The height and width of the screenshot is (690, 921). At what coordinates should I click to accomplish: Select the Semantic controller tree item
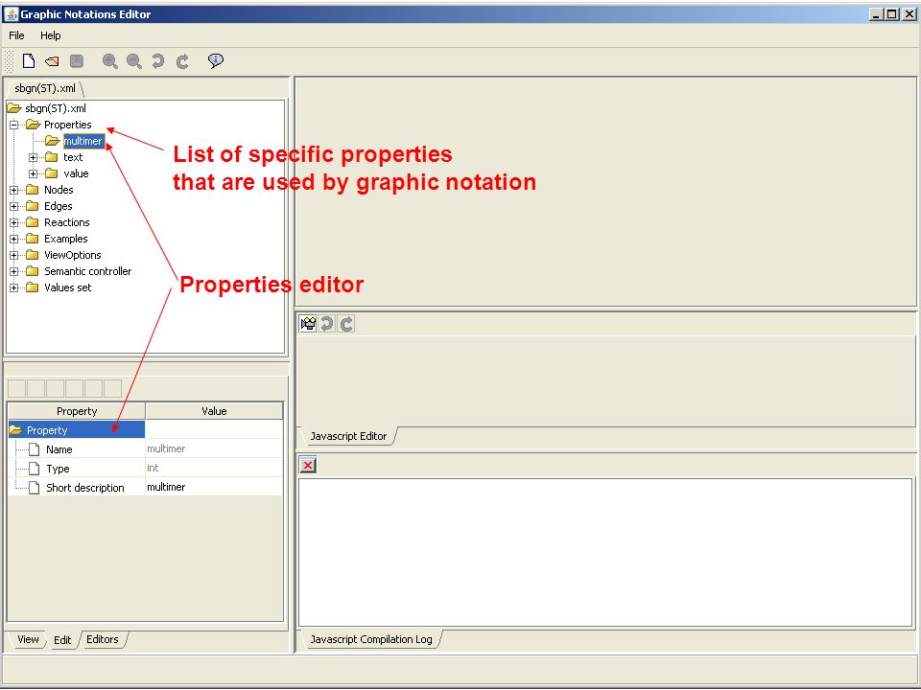click(x=88, y=271)
